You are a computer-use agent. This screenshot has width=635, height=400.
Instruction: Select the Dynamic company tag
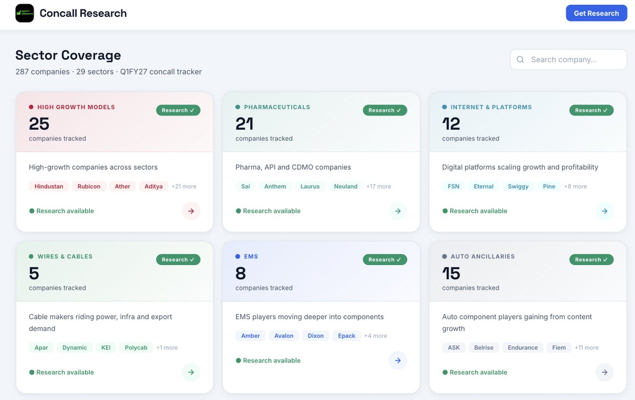[x=75, y=348]
